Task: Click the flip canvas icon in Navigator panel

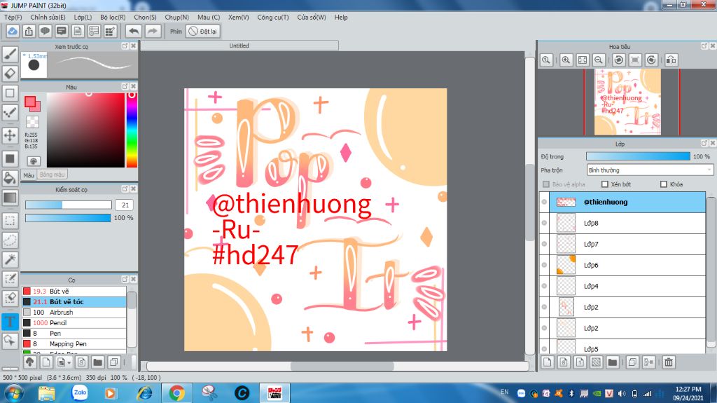Action: 671,60
